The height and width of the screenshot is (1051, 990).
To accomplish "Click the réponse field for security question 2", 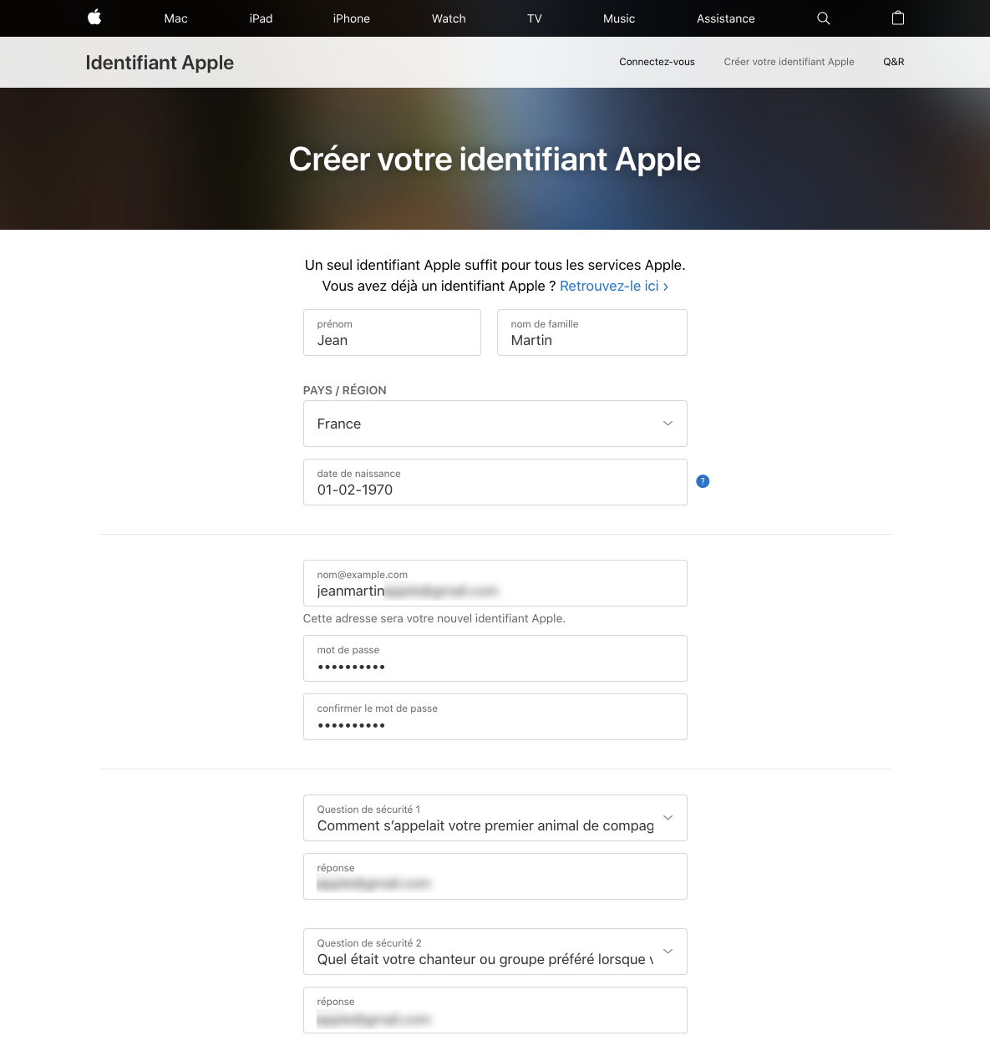I will pos(495,1010).
